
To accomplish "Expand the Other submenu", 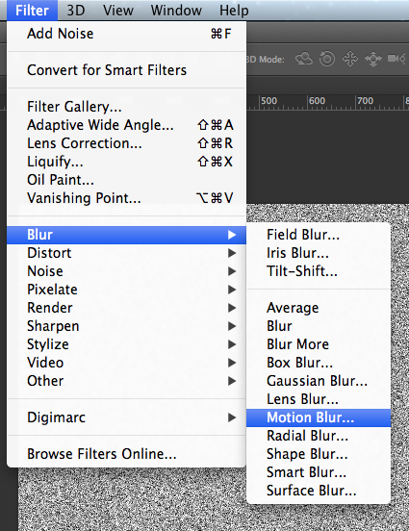I will pos(126,381).
